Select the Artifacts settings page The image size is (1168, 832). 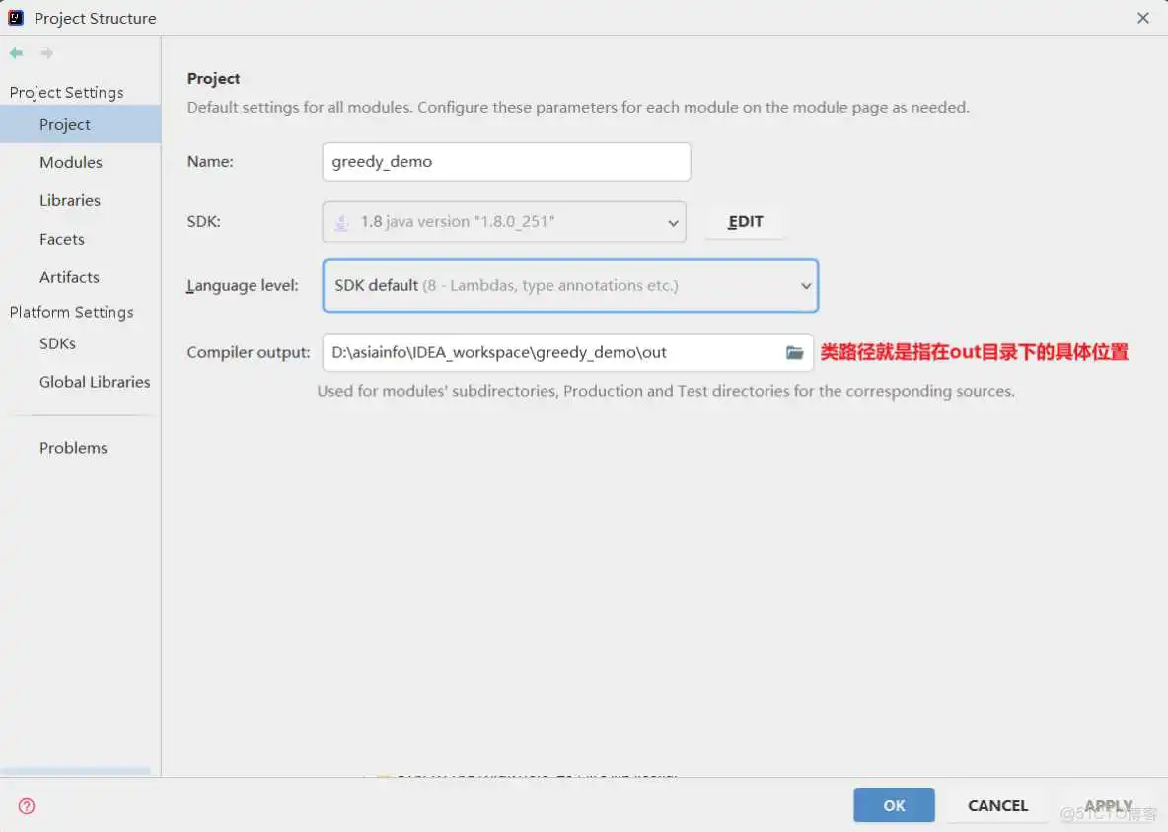click(69, 277)
